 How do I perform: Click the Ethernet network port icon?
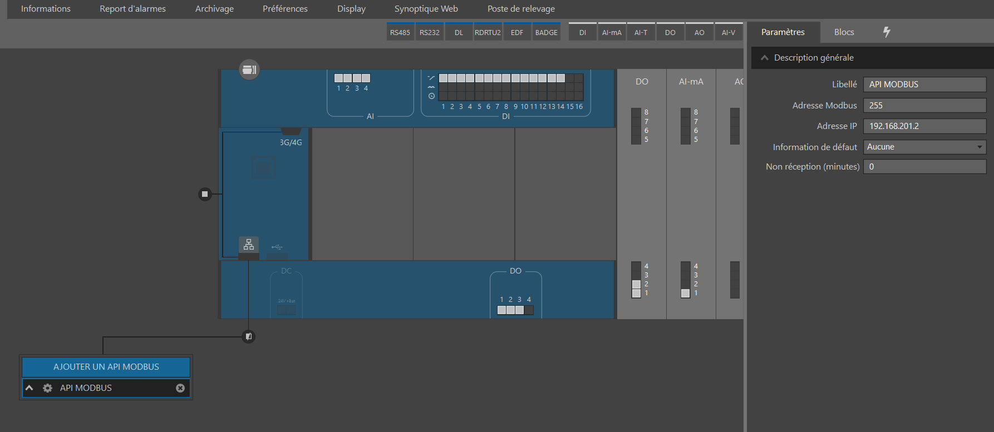pyautogui.click(x=249, y=245)
